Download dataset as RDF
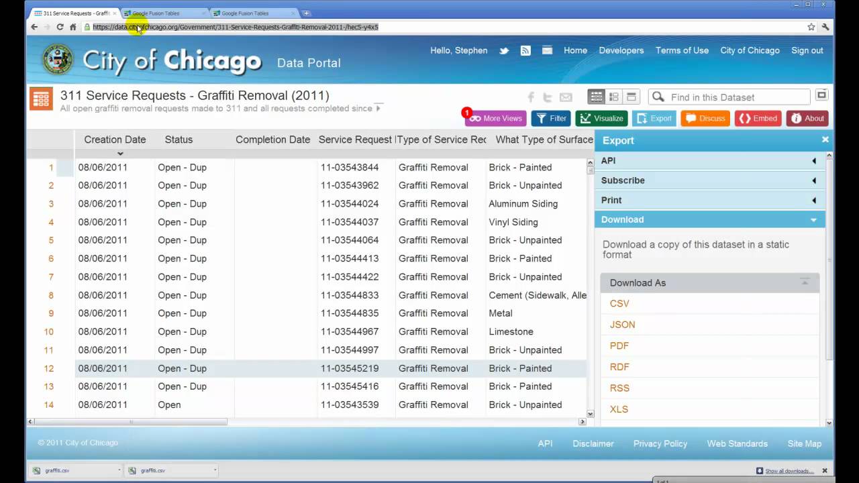The height and width of the screenshot is (483, 859). coord(619,367)
